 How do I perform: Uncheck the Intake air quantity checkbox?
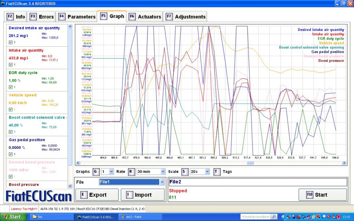pyautogui.click(x=11, y=65)
